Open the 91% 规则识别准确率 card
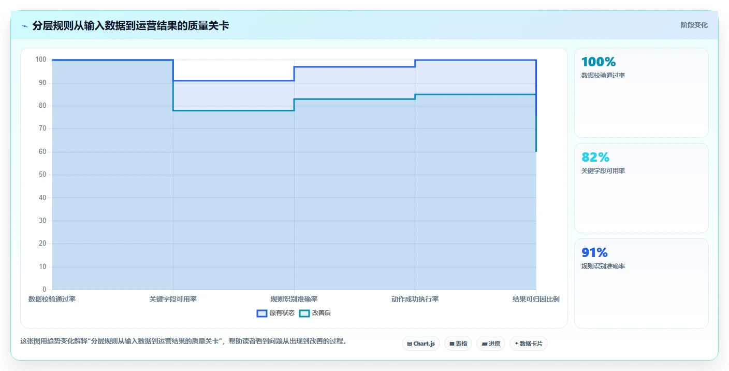Image resolution: width=729 pixels, height=371 pixels. 641,283
